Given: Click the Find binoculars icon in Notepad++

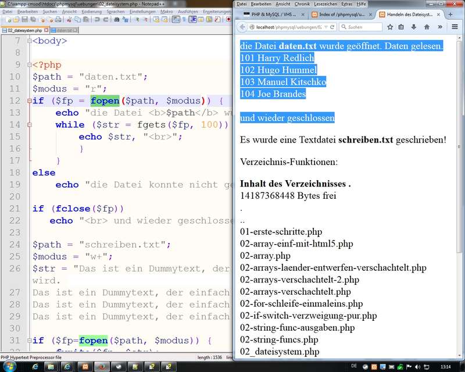Looking at the screenshot, I should [117, 19].
